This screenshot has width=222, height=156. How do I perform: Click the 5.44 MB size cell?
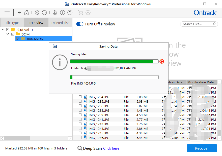point(142,138)
